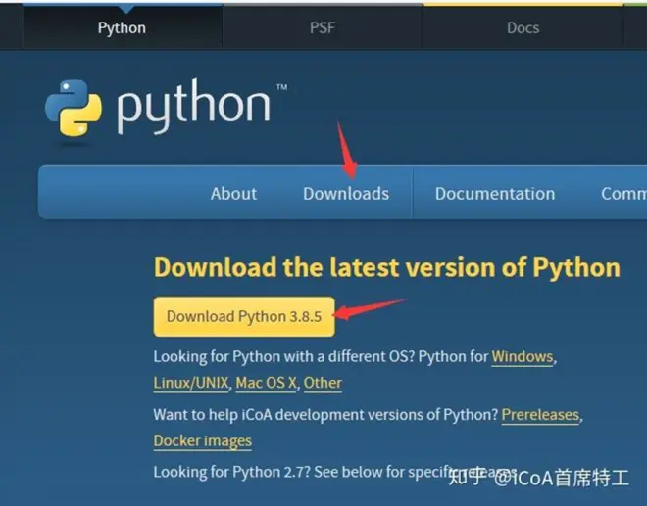Viewport: 647px width, 506px height.
Task: Open the Docs tab
Action: 523,28
